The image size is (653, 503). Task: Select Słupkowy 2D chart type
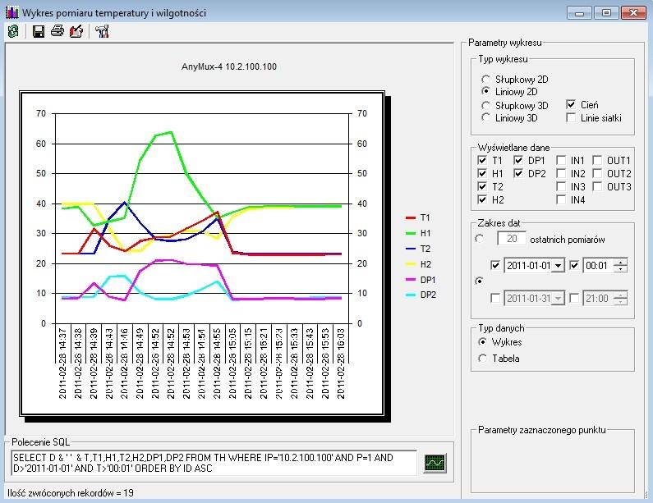(485, 79)
